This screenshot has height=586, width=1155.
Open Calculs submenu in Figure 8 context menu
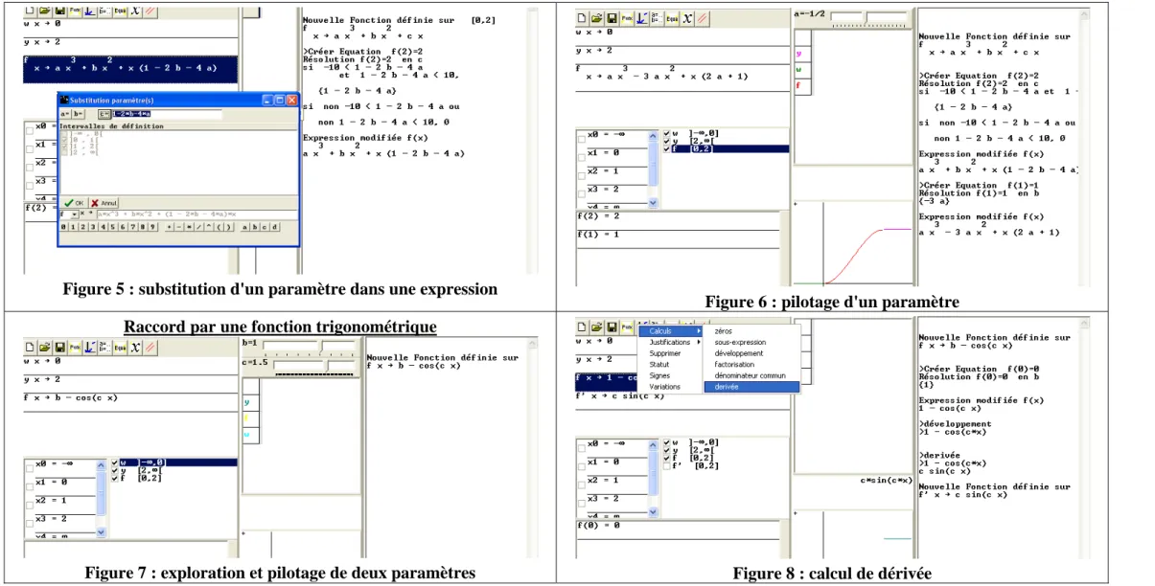click(671, 331)
